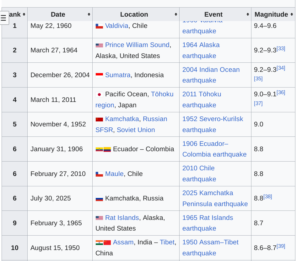The image size is (296, 261).
Task: Click the Russia flag in 2025 row
Action: pyautogui.click(x=99, y=199)
